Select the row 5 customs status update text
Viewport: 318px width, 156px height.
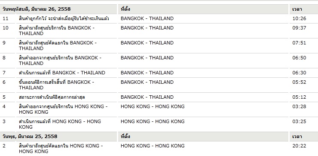(52, 97)
